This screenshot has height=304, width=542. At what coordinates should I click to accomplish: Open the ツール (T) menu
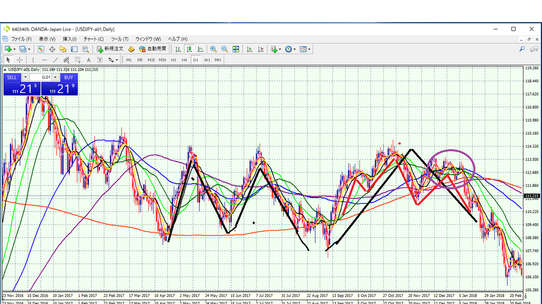point(120,39)
